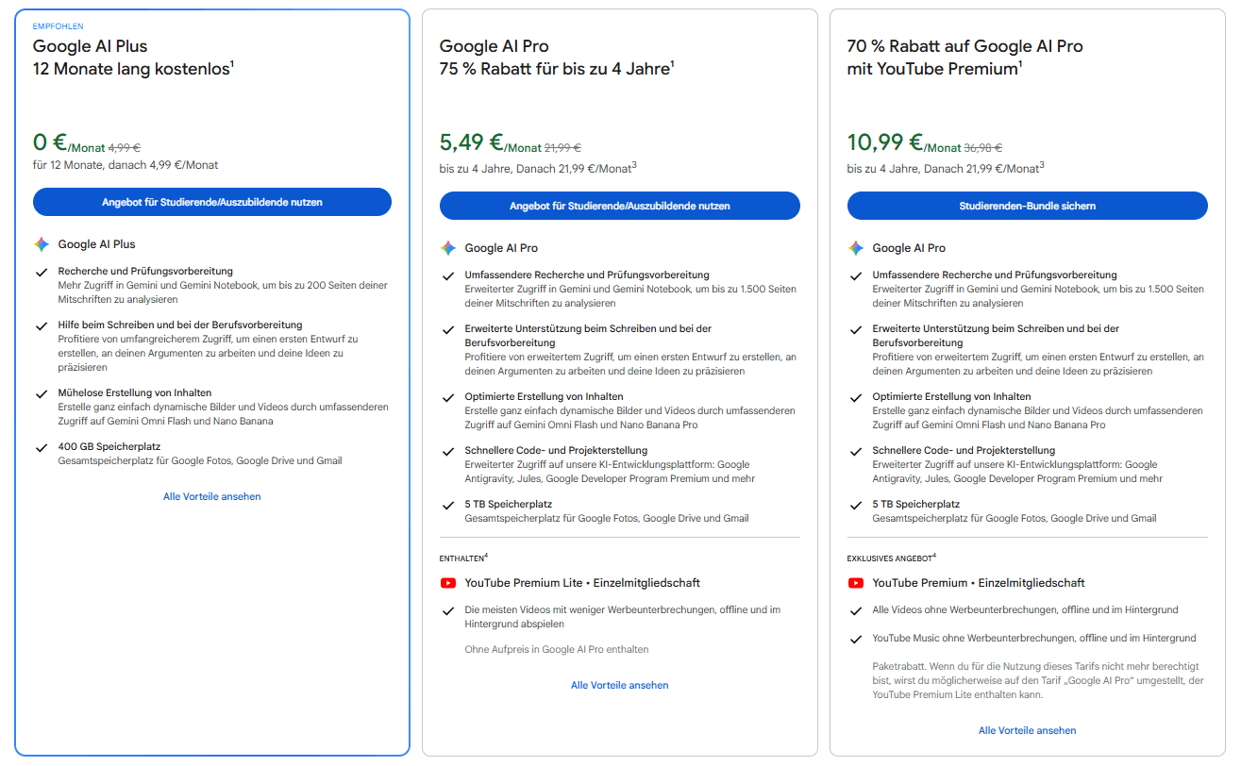Click the Gemini sparkle icon in the 5,49 € card
This screenshot has height=766, width=1241.
point(448,248)
